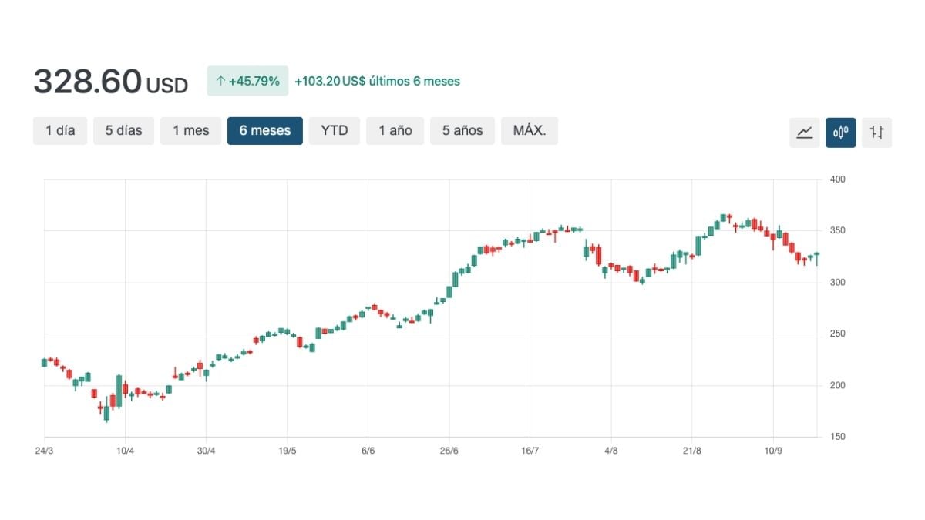This screenshot has height=520, width=925.
Task: Click the +103.20 US$ últimos 6 meses text
Action: (x=377, y=81)
